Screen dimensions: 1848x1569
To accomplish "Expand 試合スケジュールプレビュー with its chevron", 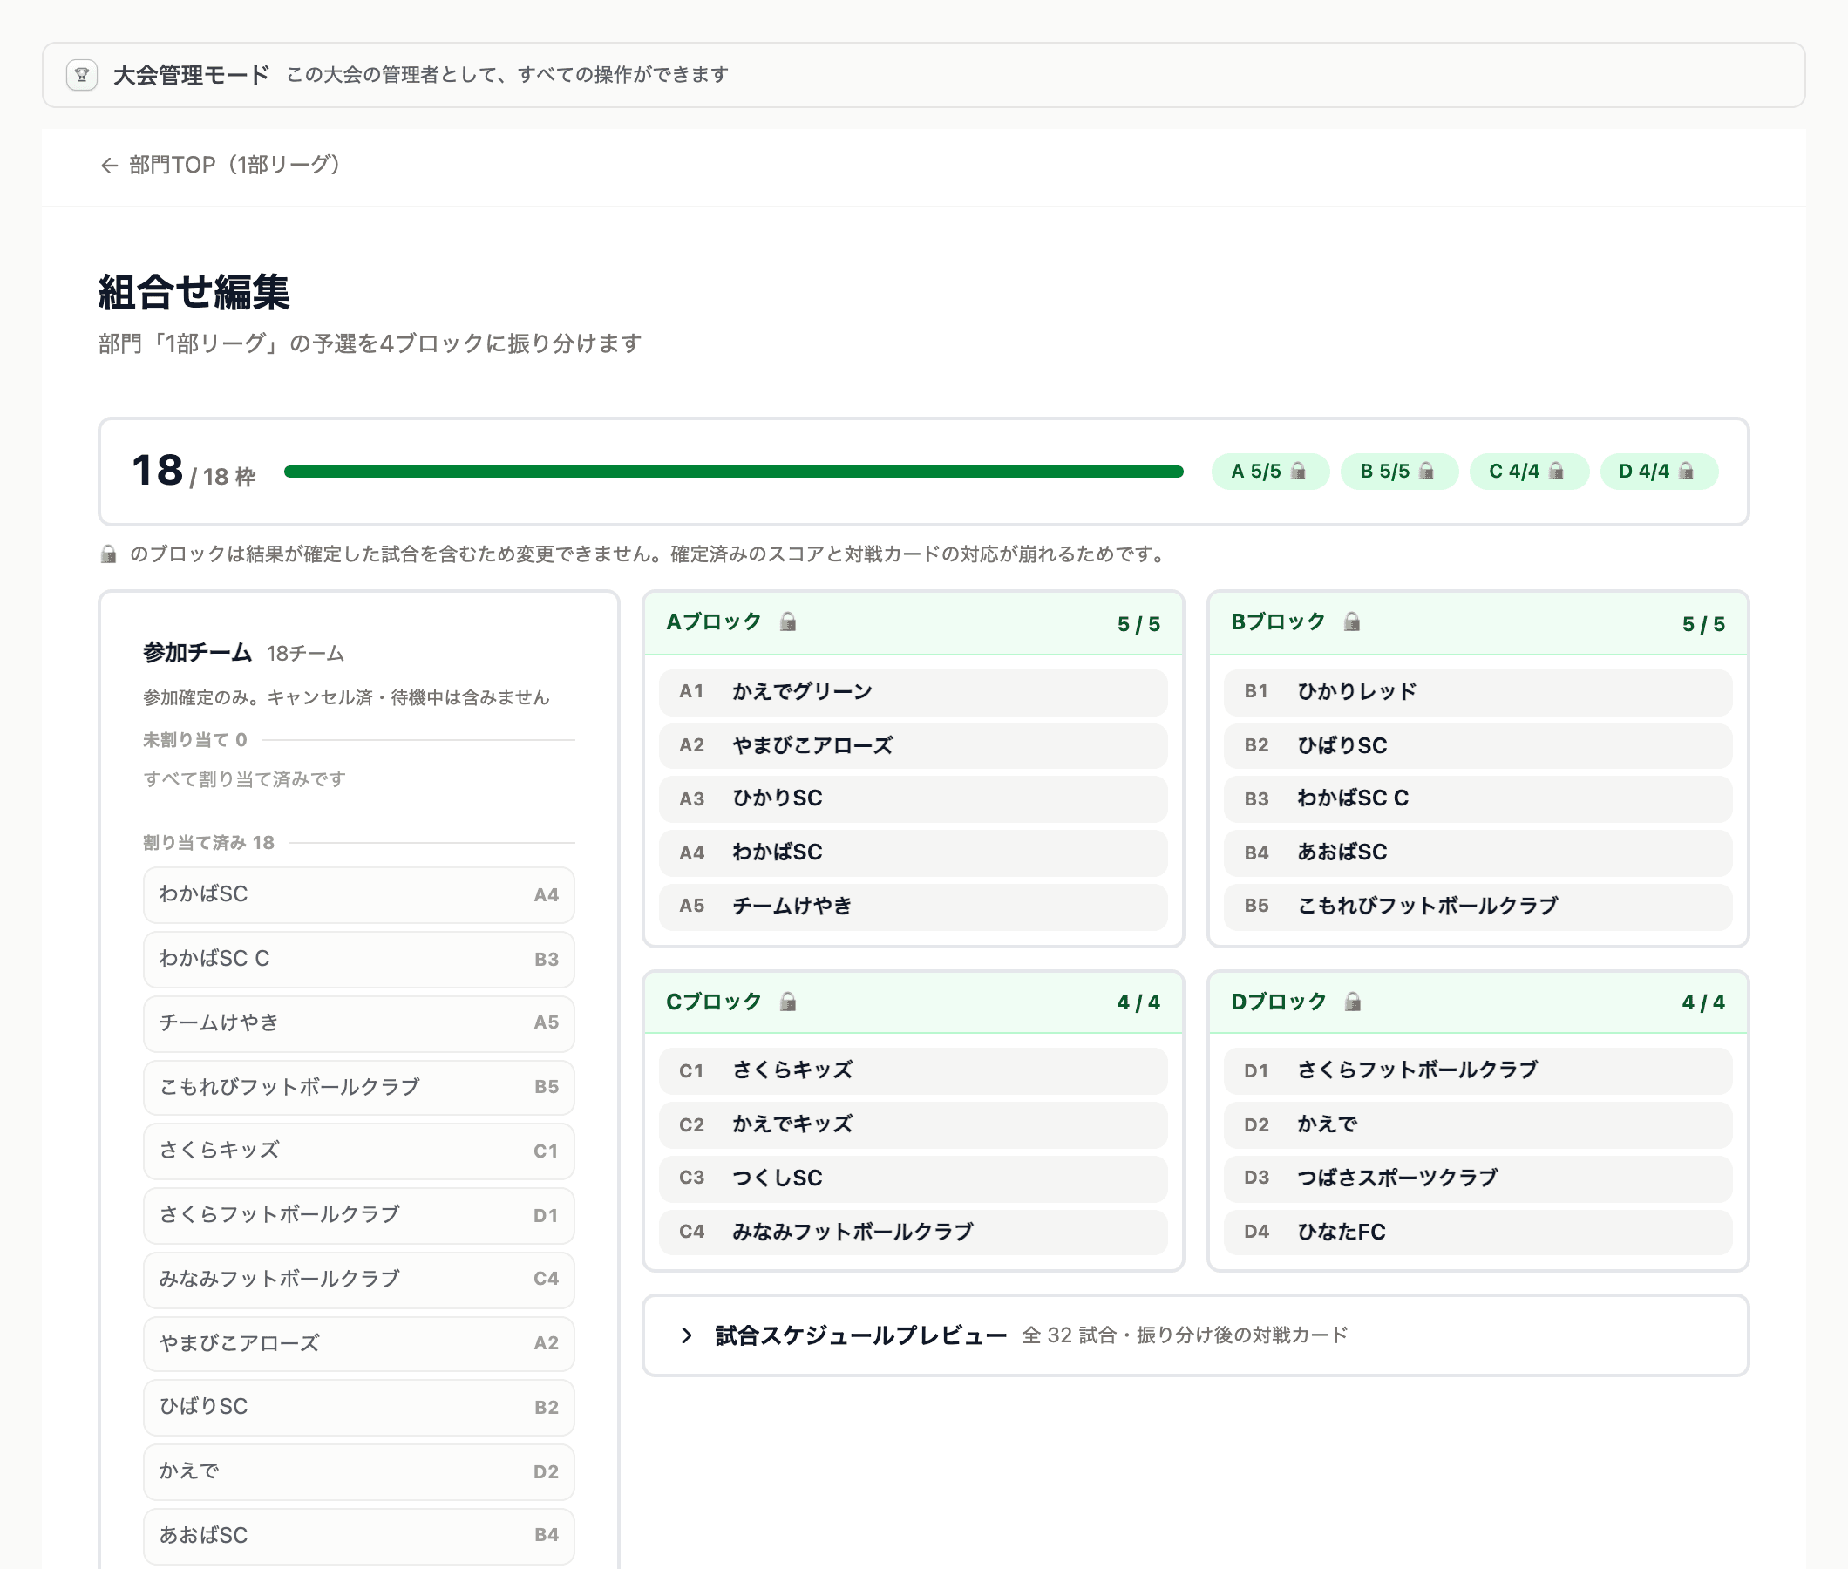I will click(x=686, y=1335).
